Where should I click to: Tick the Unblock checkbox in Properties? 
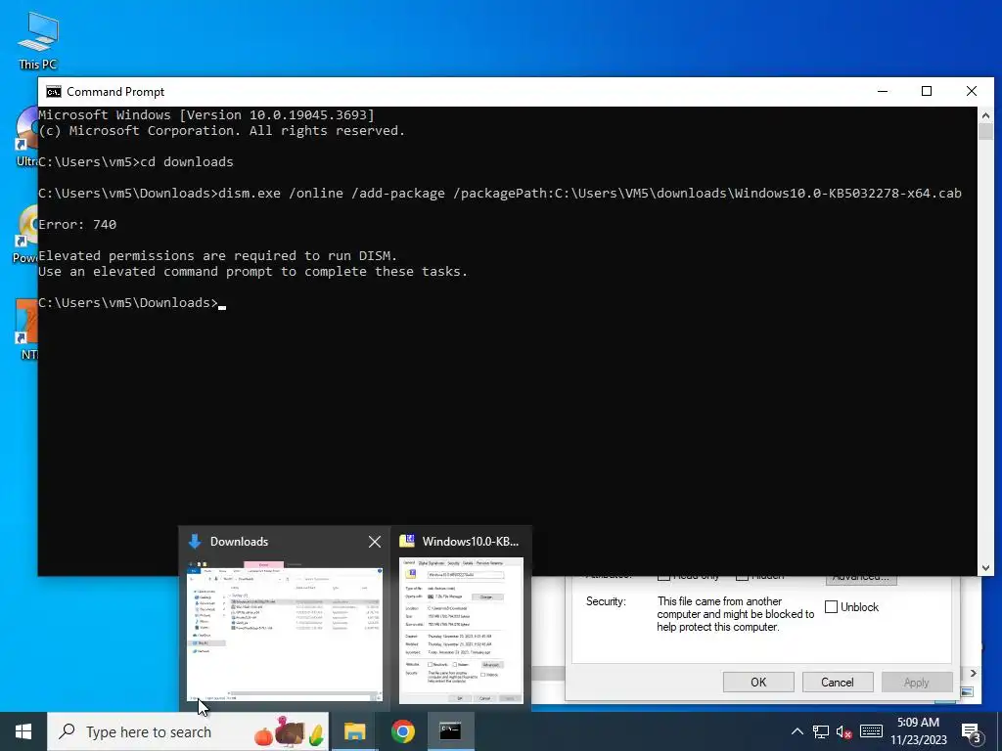[x=831, y=606]
